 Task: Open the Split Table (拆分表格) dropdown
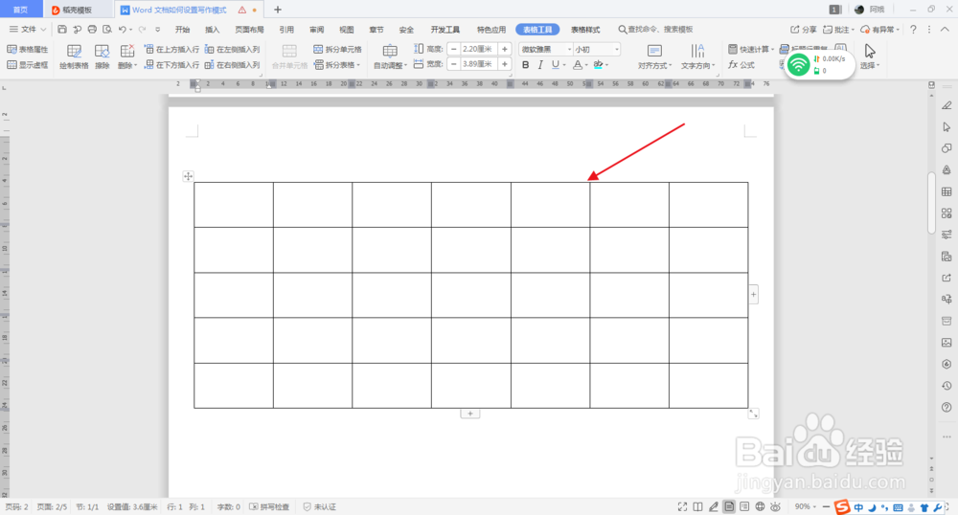[x=337, y=65]
